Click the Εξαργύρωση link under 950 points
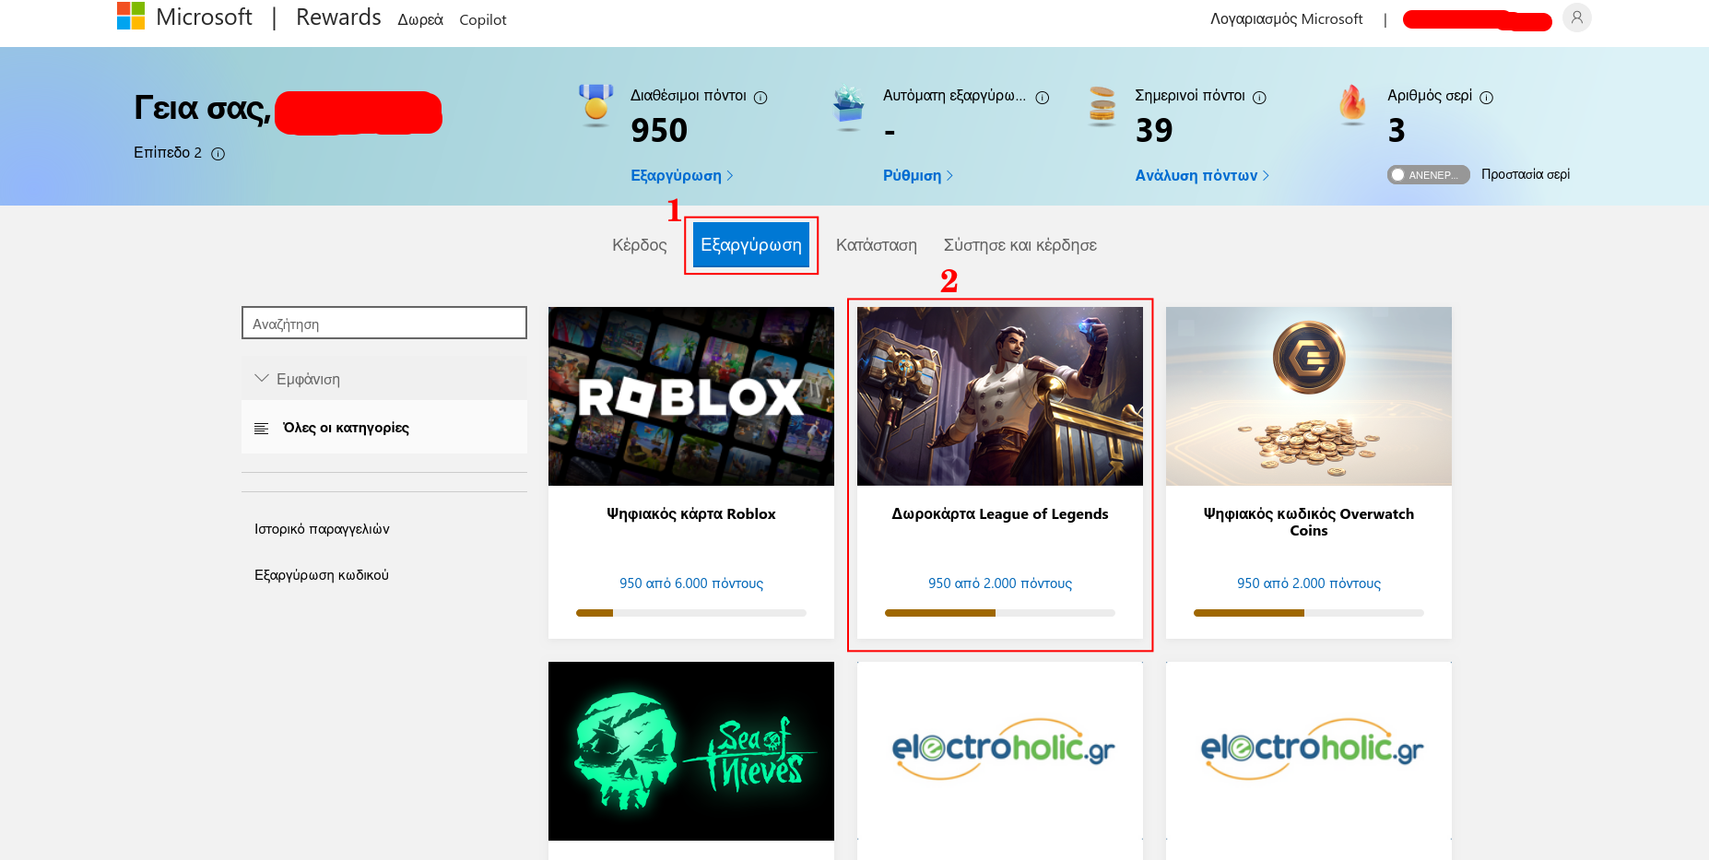 click(681, 176)
